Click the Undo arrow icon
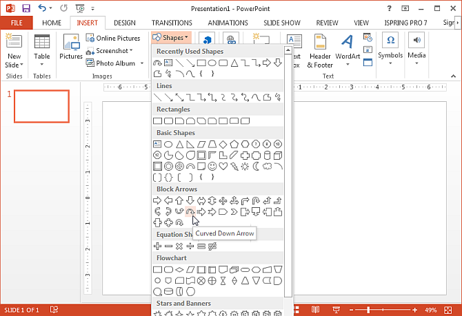The width and height of the screenshot is (462, 316). [x=42, y=8]
